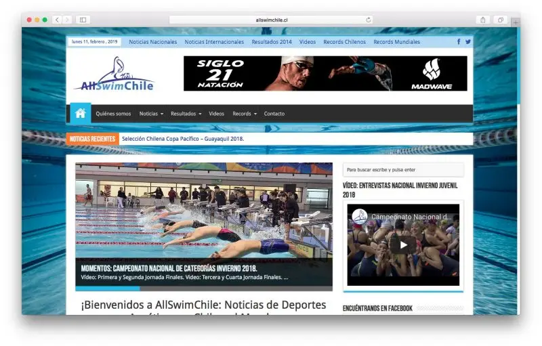
Task: Go forward with Safari's forward arrow
Action: (67, 20)
